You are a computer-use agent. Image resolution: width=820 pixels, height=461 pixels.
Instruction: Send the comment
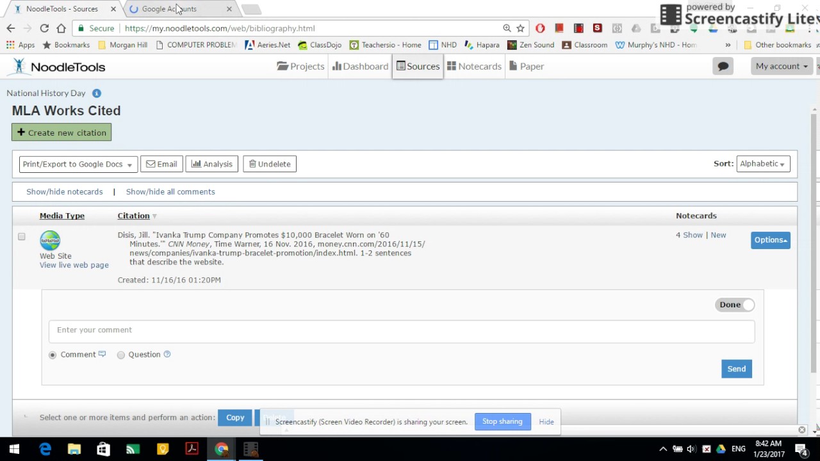pyautogui.click(x=737, y=369)
